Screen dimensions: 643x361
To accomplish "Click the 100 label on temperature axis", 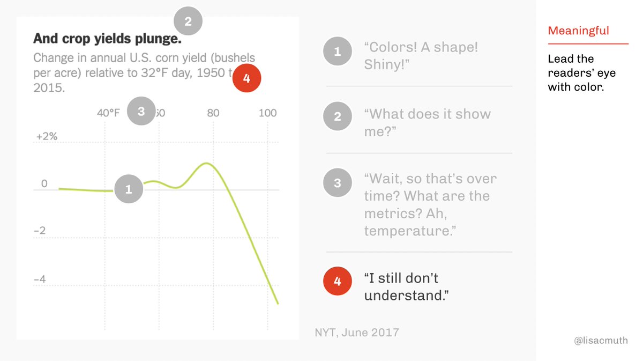I will 267,113.
